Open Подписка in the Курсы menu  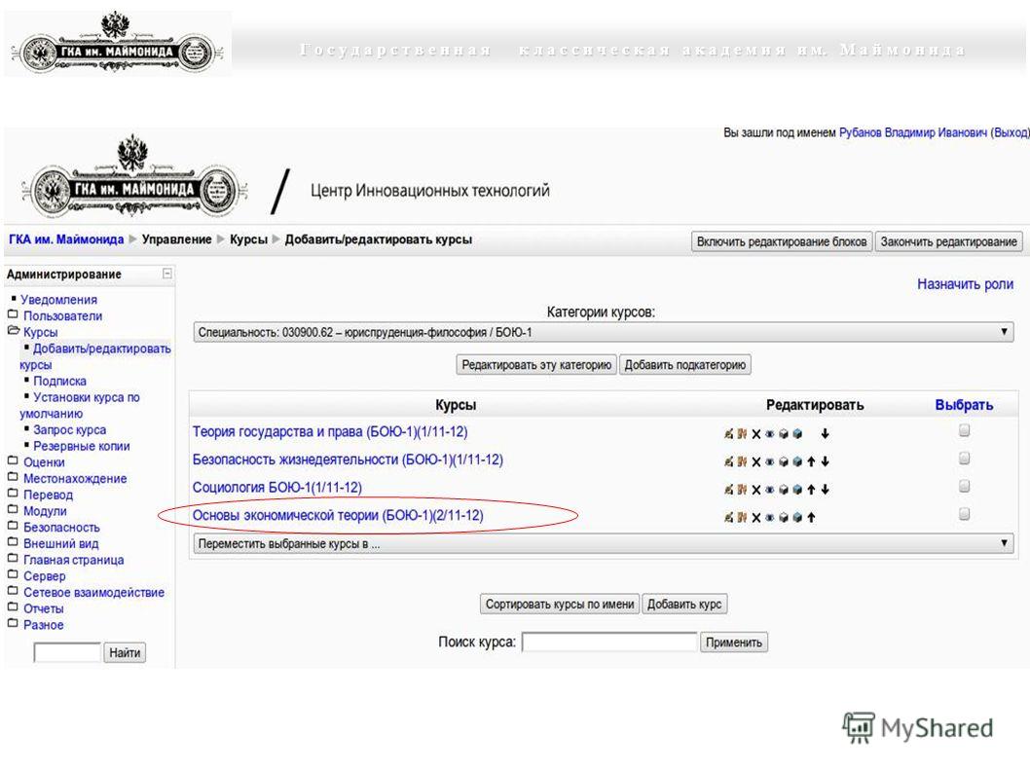59,381
